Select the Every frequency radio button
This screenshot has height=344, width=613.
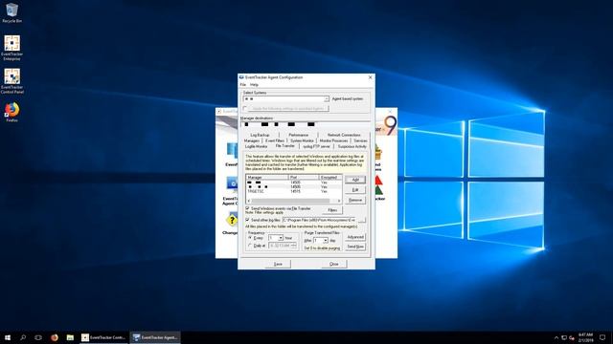250,238
